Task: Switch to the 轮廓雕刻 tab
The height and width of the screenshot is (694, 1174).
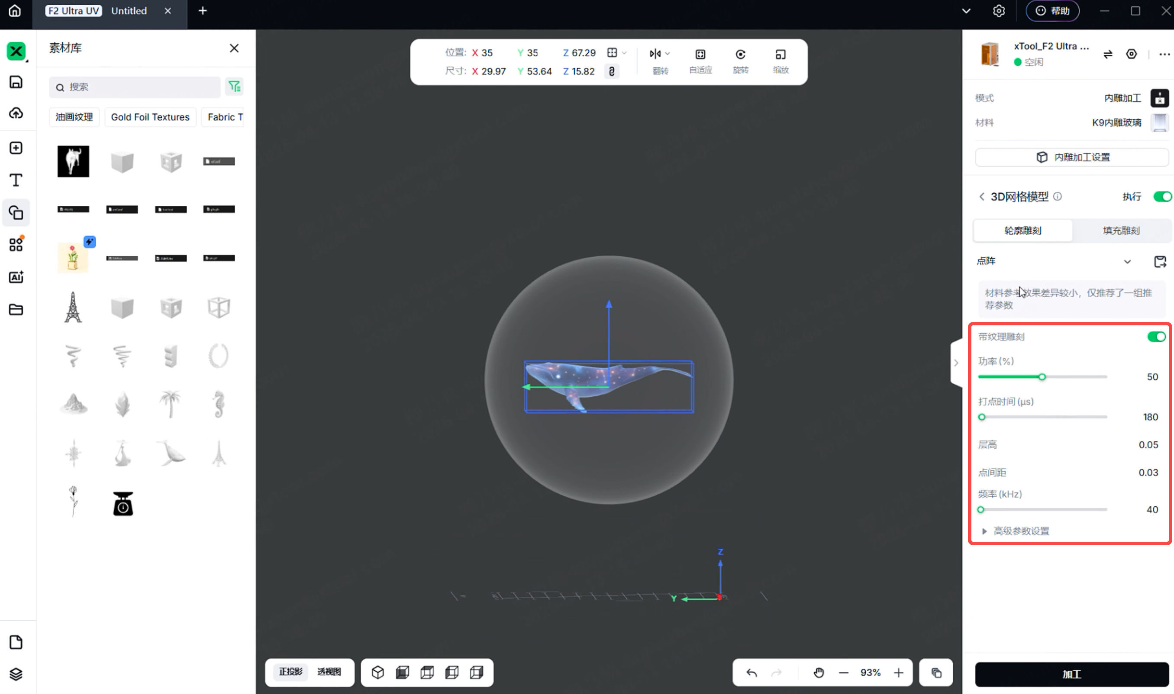Action: pos(1023,231)
